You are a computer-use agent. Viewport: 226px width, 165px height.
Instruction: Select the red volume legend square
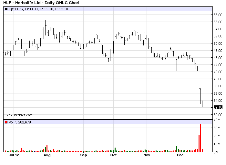point(6,122)
